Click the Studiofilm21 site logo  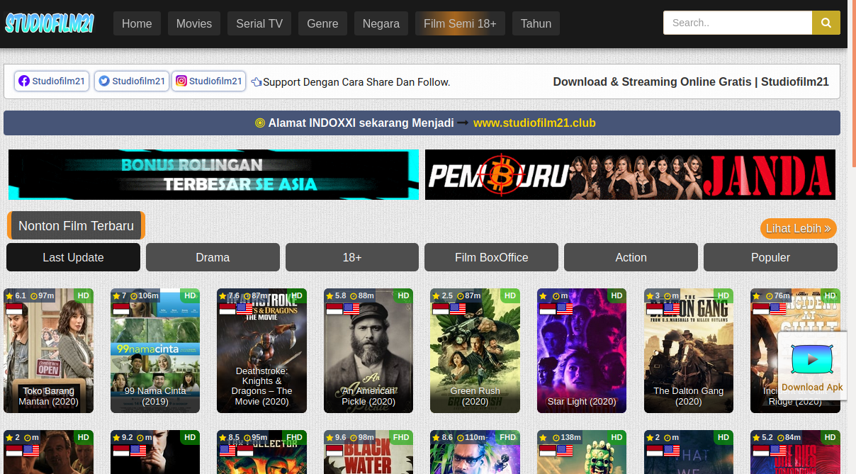coord(50,23)
